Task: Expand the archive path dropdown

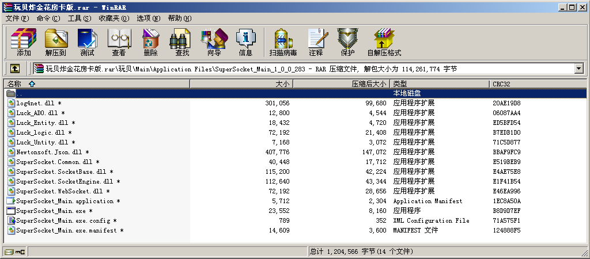Action: pyautogui.click(x=578, y=69)
